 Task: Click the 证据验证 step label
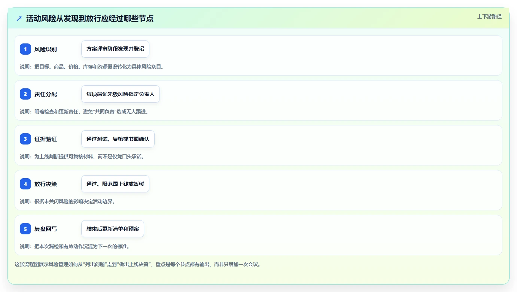pos(46,139)
